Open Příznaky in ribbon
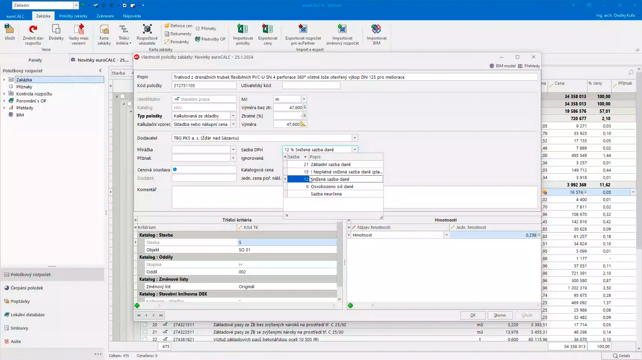642x360 pixels. (206, 28)
